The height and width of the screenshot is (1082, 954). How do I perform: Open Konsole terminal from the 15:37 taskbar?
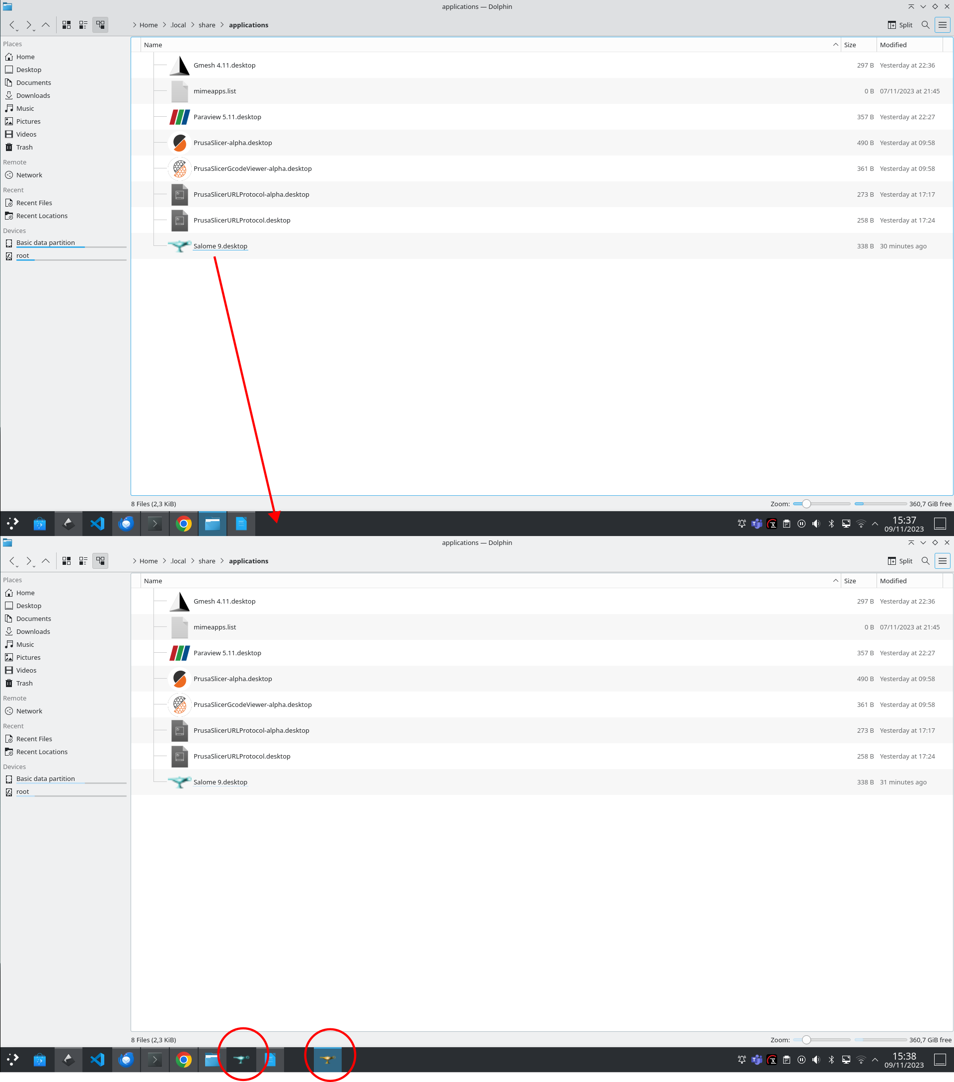point(154,524)
